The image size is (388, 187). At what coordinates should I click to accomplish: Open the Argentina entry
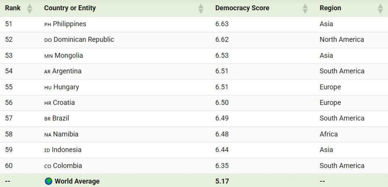point(67,71)
